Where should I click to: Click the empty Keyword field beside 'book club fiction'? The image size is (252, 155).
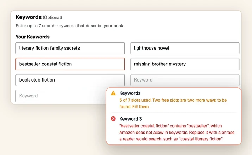(185, 80)
